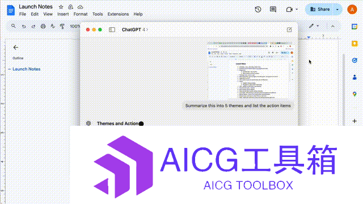Expand the Share options dropdown arrow

[337, 10]
